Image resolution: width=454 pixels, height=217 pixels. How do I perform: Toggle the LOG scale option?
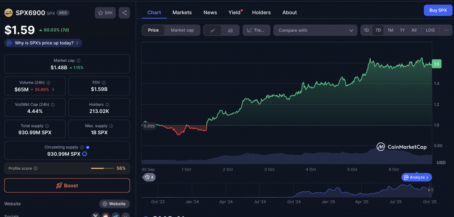(430, 30)
